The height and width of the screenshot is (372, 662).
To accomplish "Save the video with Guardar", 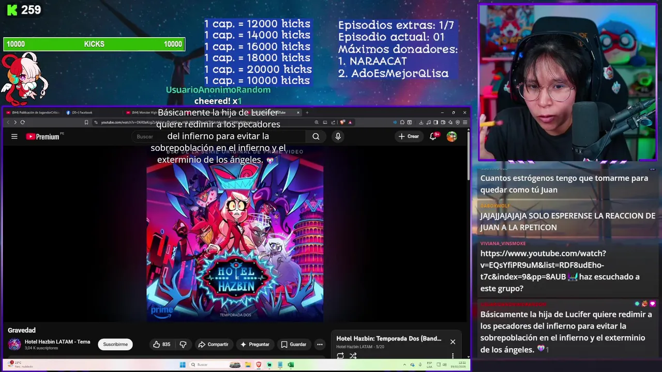I will pyautogui.click(x=293, y=344).
